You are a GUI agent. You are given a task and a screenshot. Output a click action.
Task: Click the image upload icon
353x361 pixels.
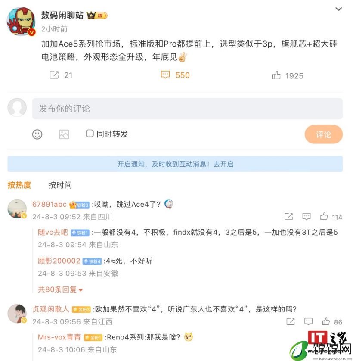click(x=64, y=134)
